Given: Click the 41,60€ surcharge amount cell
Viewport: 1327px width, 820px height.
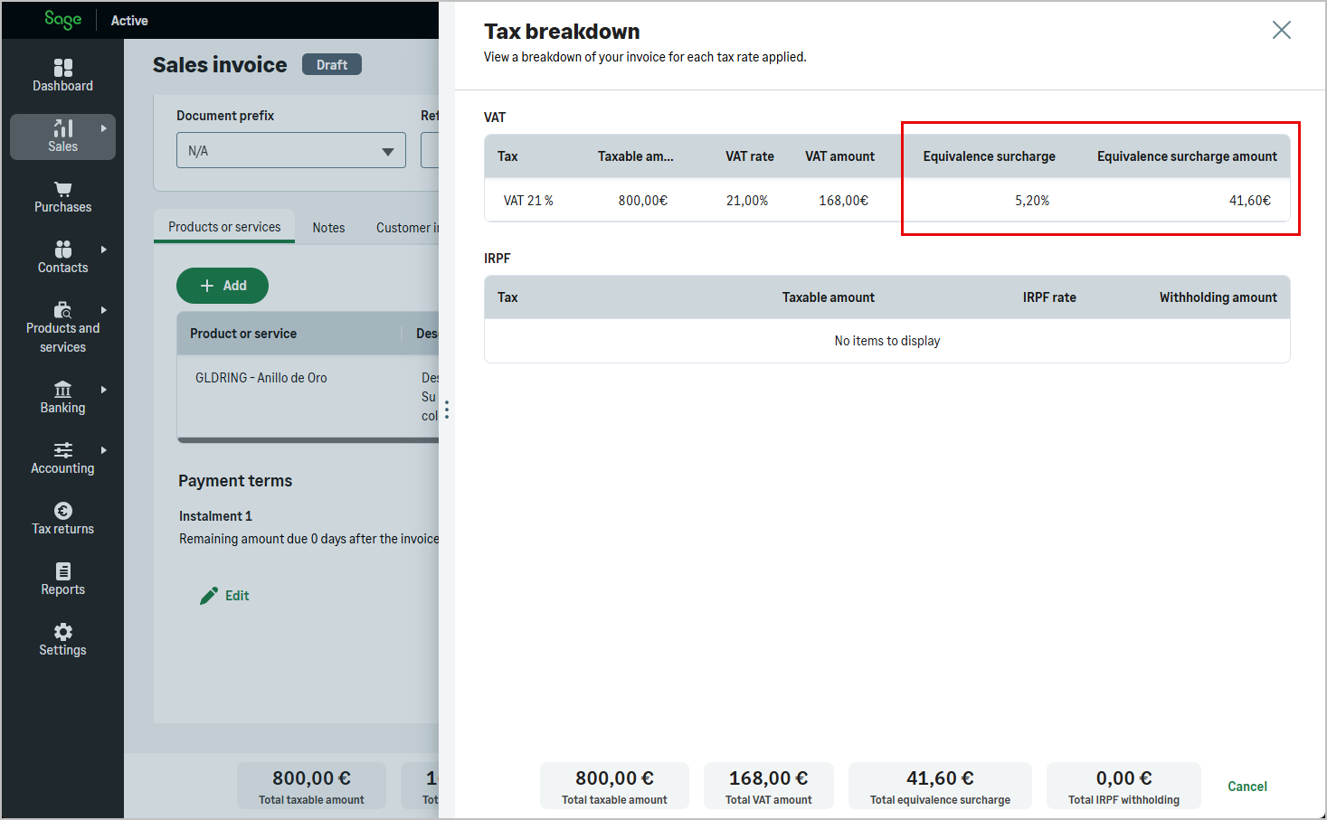Looking at the screenshot, I should click(x=1250, y=201).
